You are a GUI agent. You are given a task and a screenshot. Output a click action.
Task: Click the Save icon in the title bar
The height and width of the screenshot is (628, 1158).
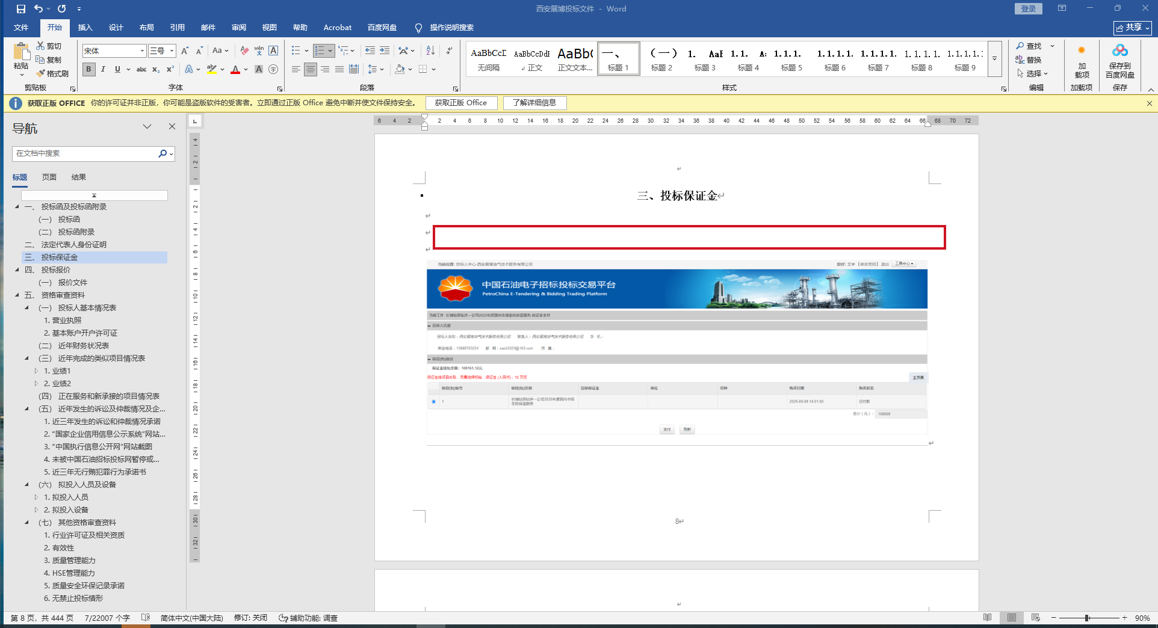(x=21, y=9)
